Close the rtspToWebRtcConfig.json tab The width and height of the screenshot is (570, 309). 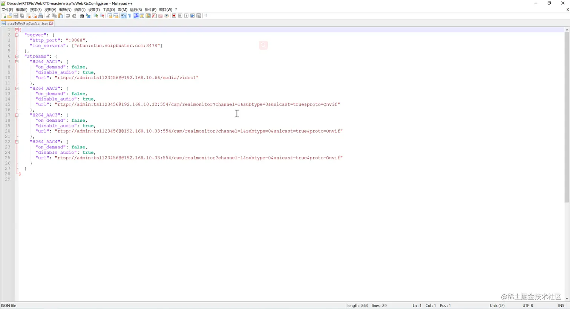click(x=51, y=23)
